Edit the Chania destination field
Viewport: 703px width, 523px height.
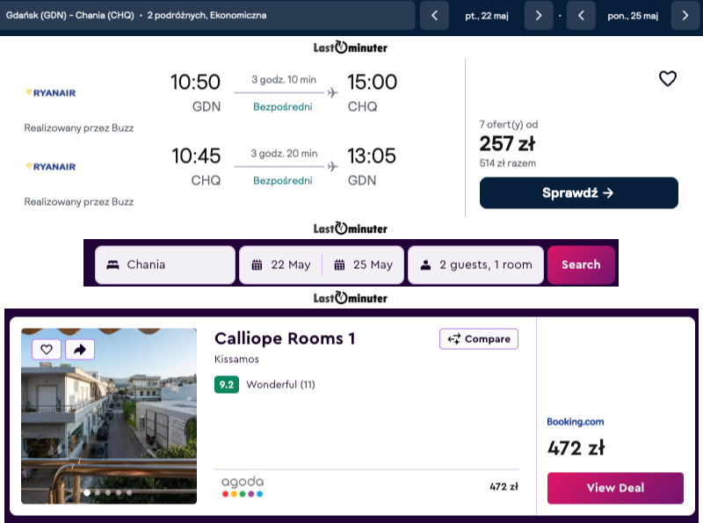[165, 265]
